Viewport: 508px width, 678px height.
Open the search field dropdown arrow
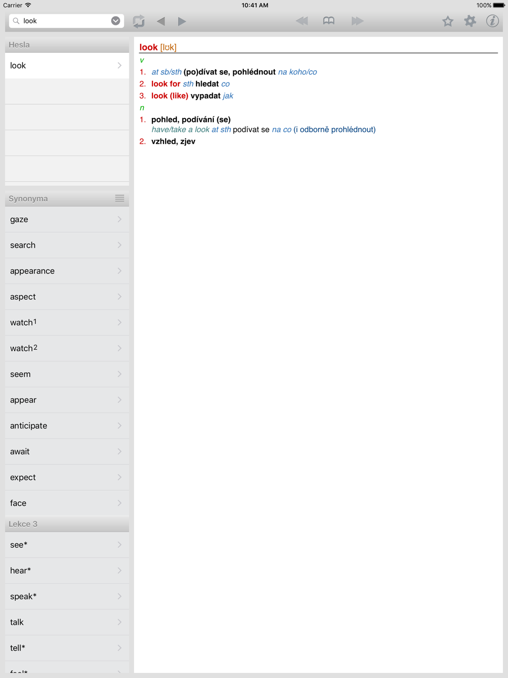tap(116, 21)
